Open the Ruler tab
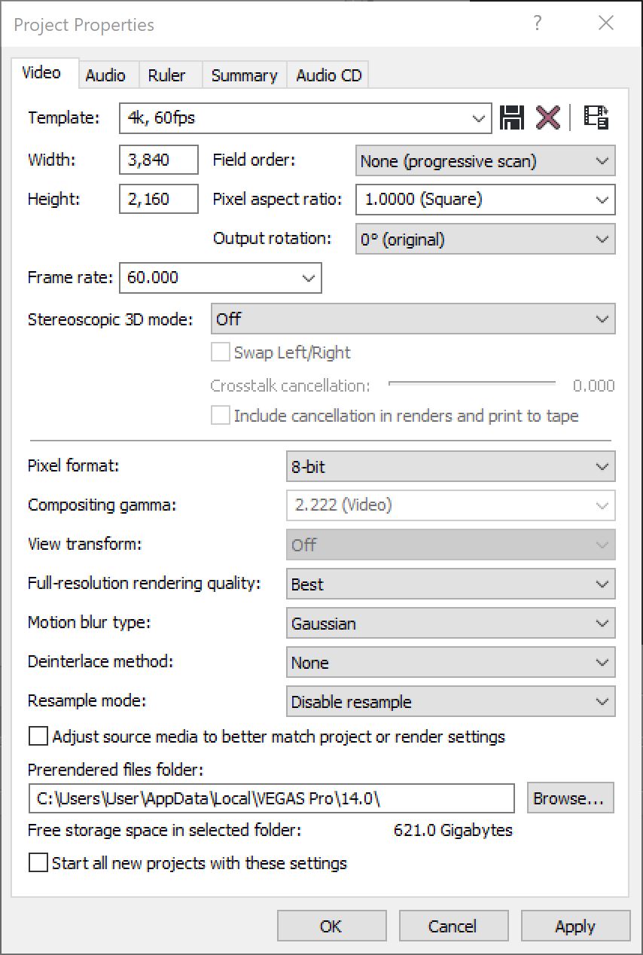This screenshot has width=643, height=955. click(166, 75)
